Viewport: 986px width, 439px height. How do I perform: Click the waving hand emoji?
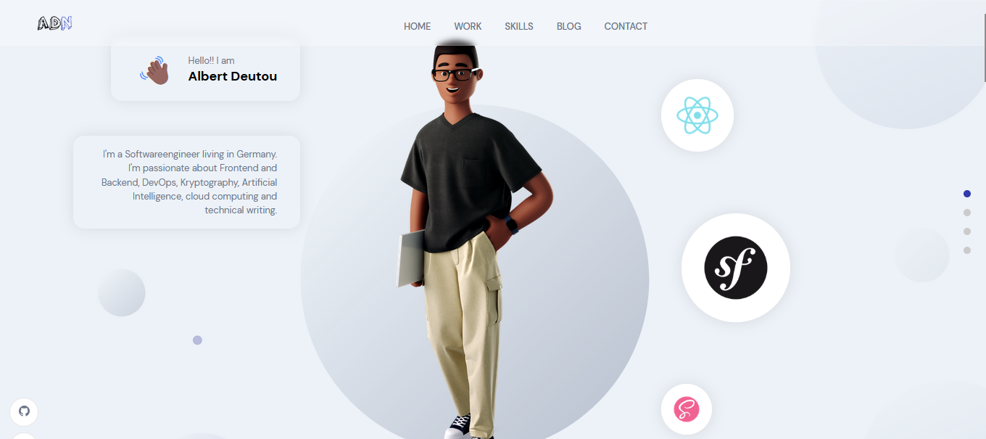[155, 70]
